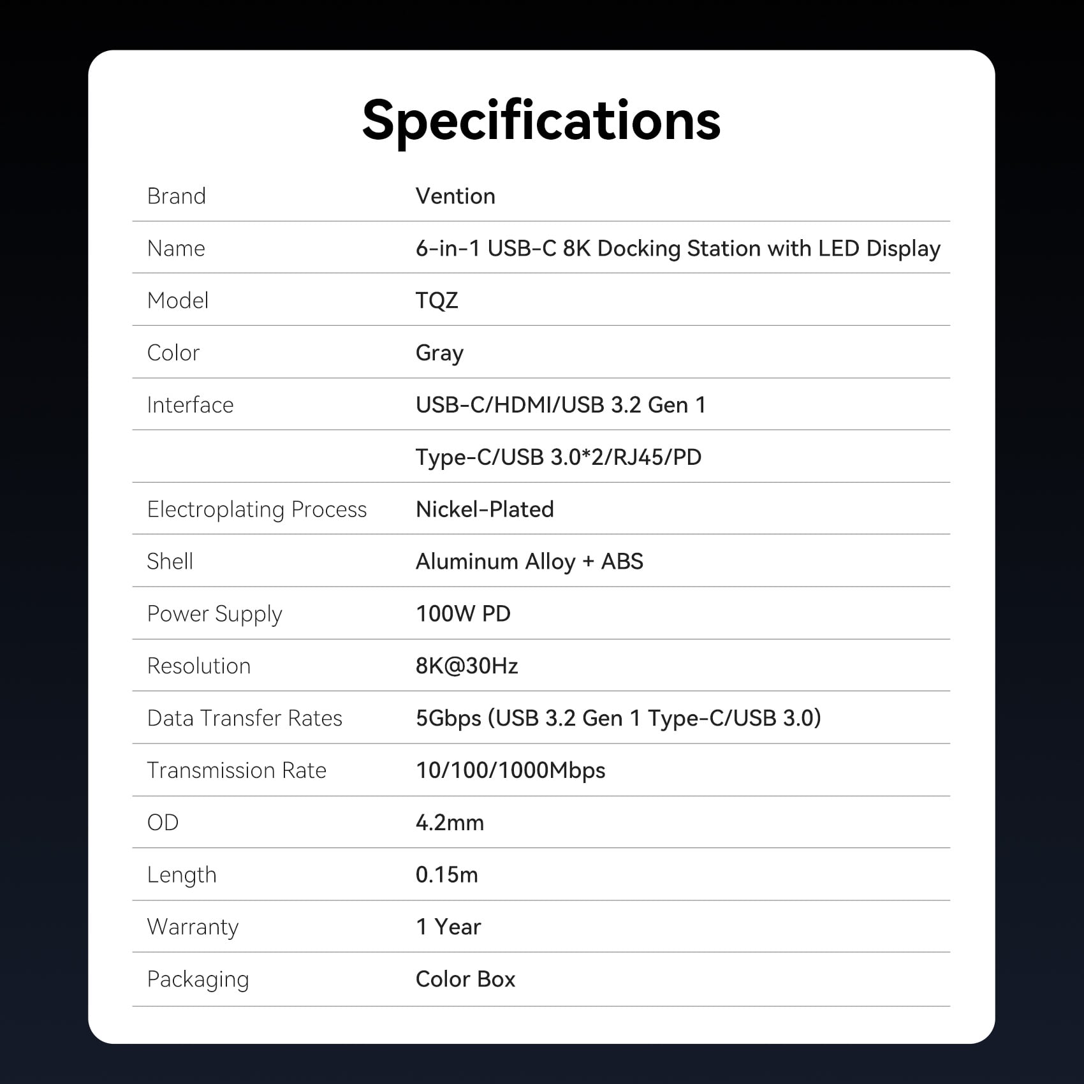This screenshot has width=1084, height=1084.
Task: Click the Gray color value
Action: 439,353
